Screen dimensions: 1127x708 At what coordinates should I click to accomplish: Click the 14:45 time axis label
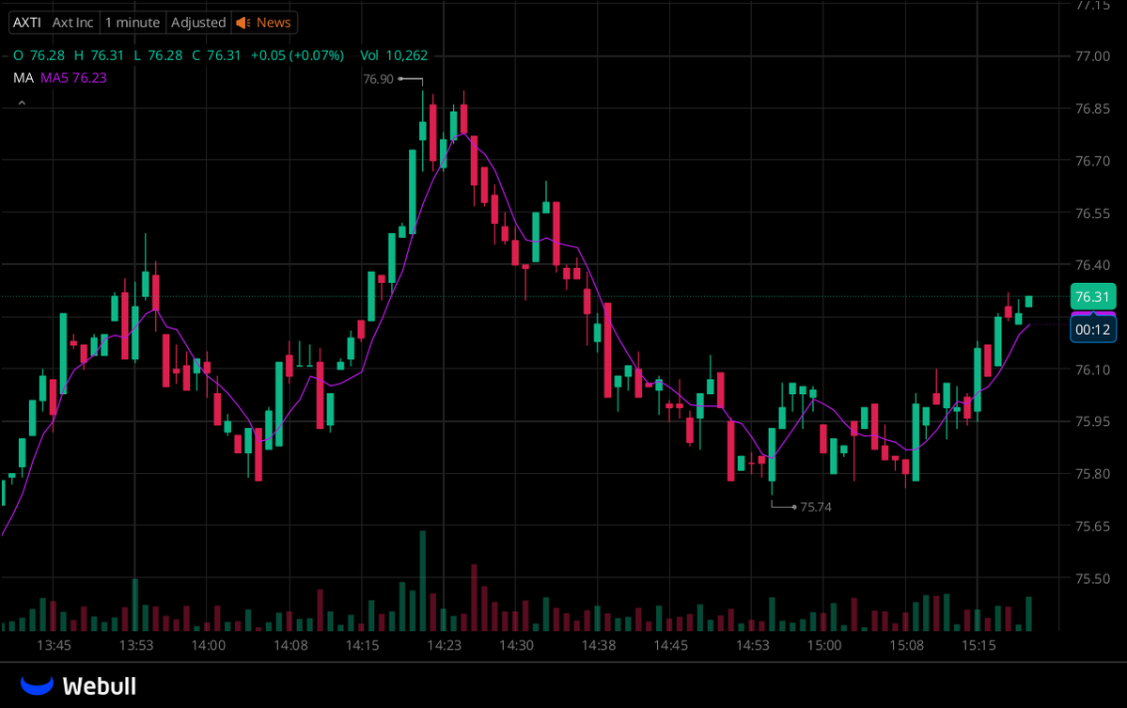click(670, 645)
